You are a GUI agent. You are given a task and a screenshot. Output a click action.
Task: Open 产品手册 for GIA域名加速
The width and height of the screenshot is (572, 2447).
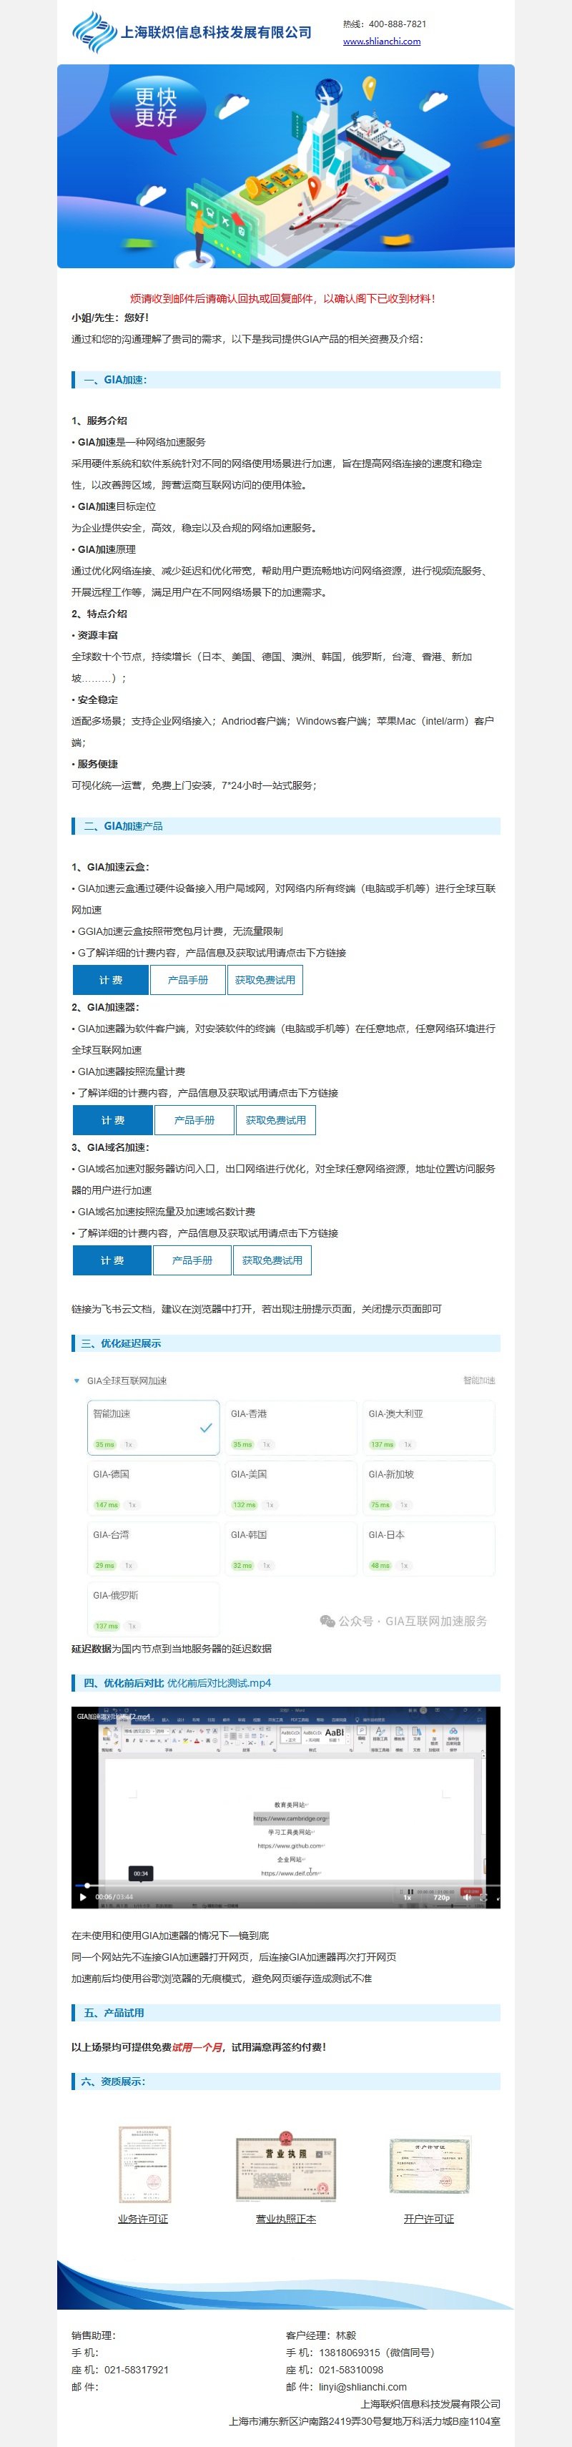192,1260
